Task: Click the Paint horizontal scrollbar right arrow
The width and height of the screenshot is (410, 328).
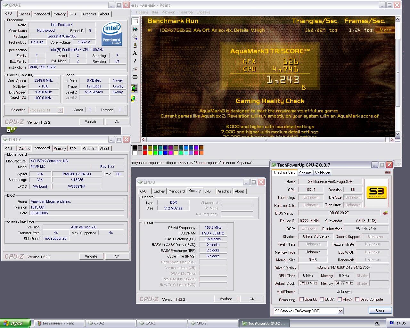Action: (392, 140)
